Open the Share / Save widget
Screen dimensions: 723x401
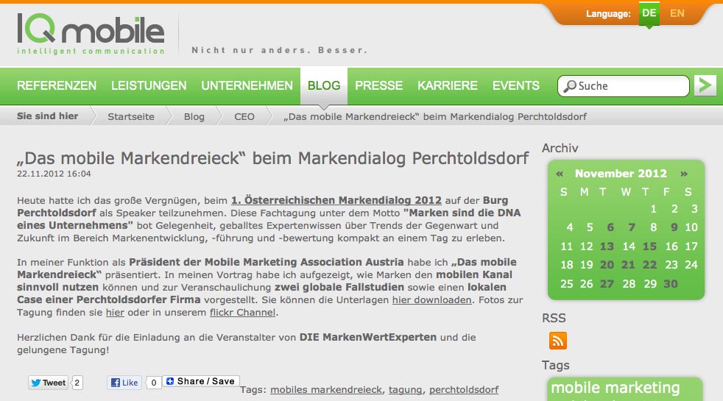click(200, 381)
